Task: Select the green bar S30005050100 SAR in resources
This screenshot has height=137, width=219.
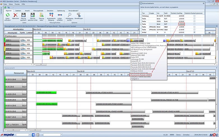Action: click(46, 92)
